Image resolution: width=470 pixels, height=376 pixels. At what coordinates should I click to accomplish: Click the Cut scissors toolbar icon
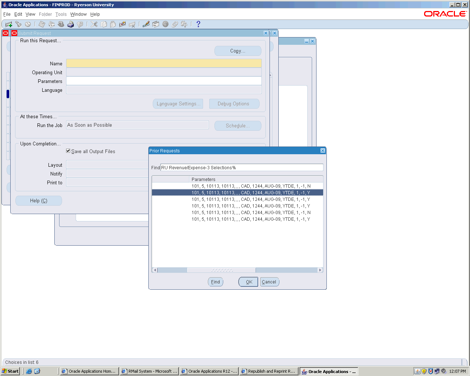[x=94, y=24]
